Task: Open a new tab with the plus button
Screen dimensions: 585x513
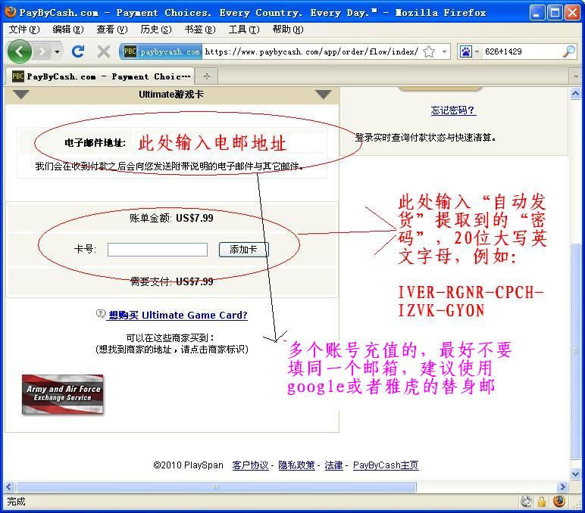Action: click(x=207, y=76)
